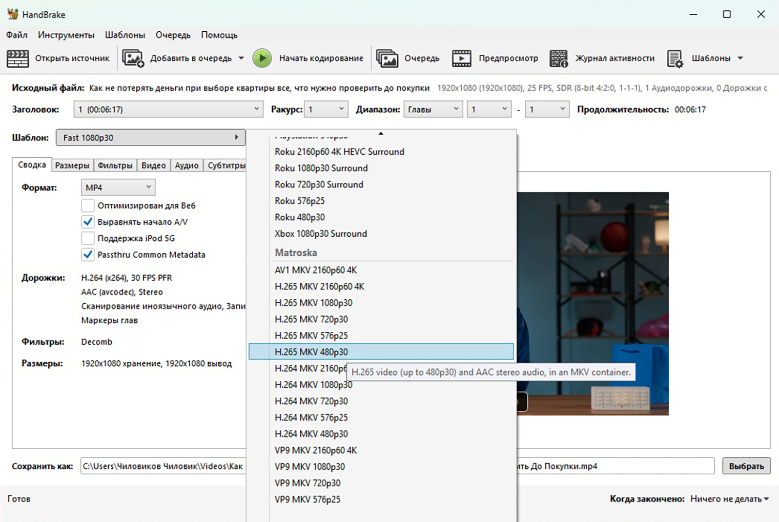This screenshot has height=522, width=779.
Task: Click Открыть источник button label
Action: [x=72, y=58]
